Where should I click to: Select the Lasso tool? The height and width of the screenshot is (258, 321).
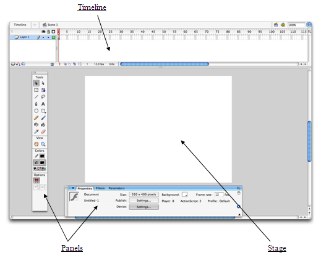tap(43, 97)
